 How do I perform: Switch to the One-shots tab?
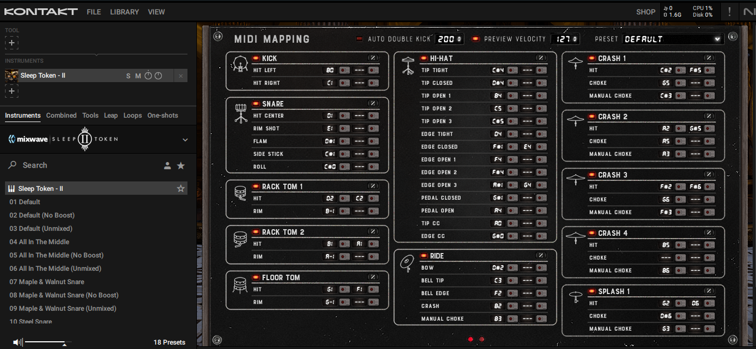(x=162, y=115)
